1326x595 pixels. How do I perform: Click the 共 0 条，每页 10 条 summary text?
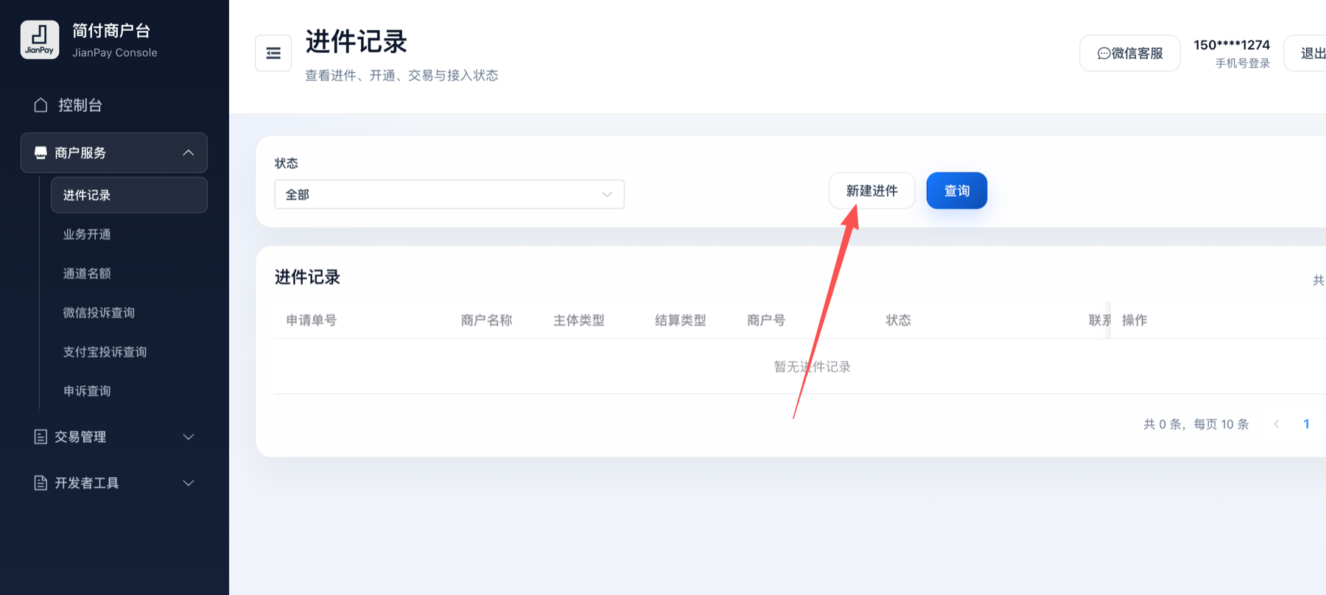(1196, 424)
